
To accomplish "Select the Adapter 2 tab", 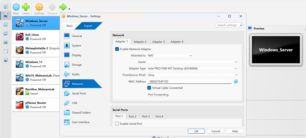I will [140, 42].
